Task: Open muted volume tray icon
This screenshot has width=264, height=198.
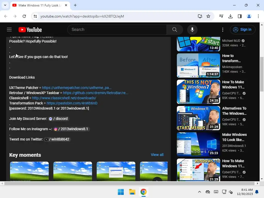Action: pos(231,192)
